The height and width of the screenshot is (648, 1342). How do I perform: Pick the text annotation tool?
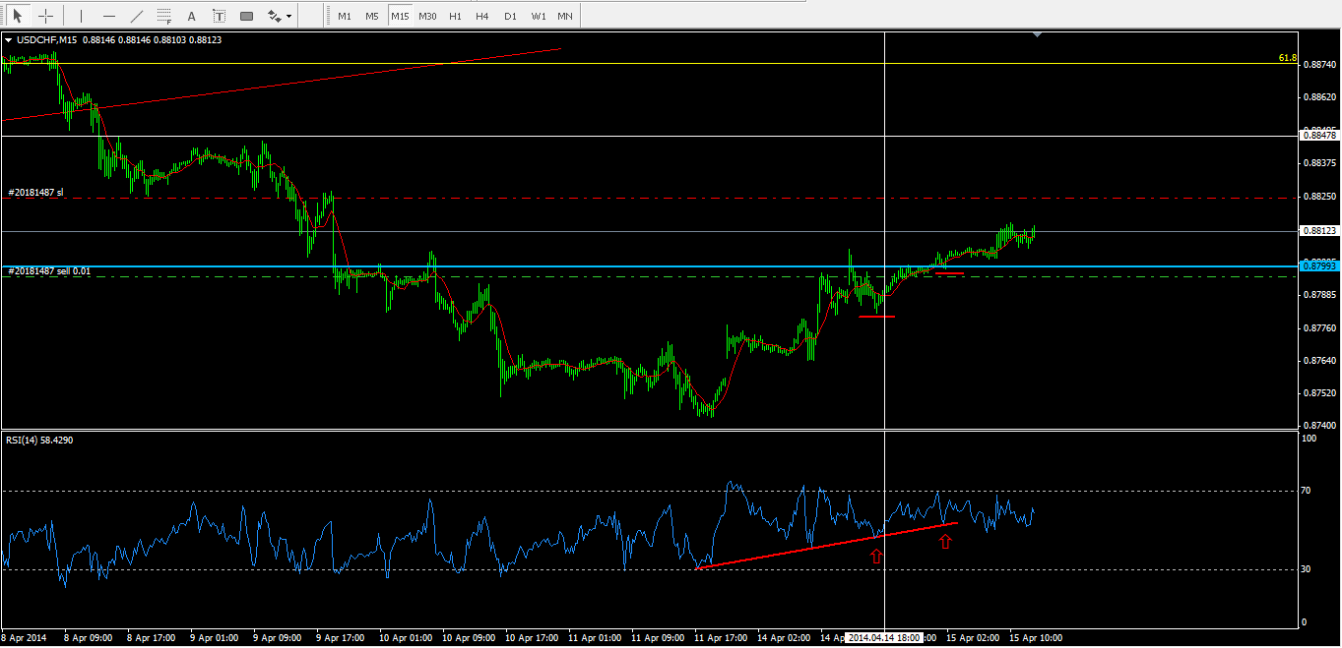[x=191, y=16]
